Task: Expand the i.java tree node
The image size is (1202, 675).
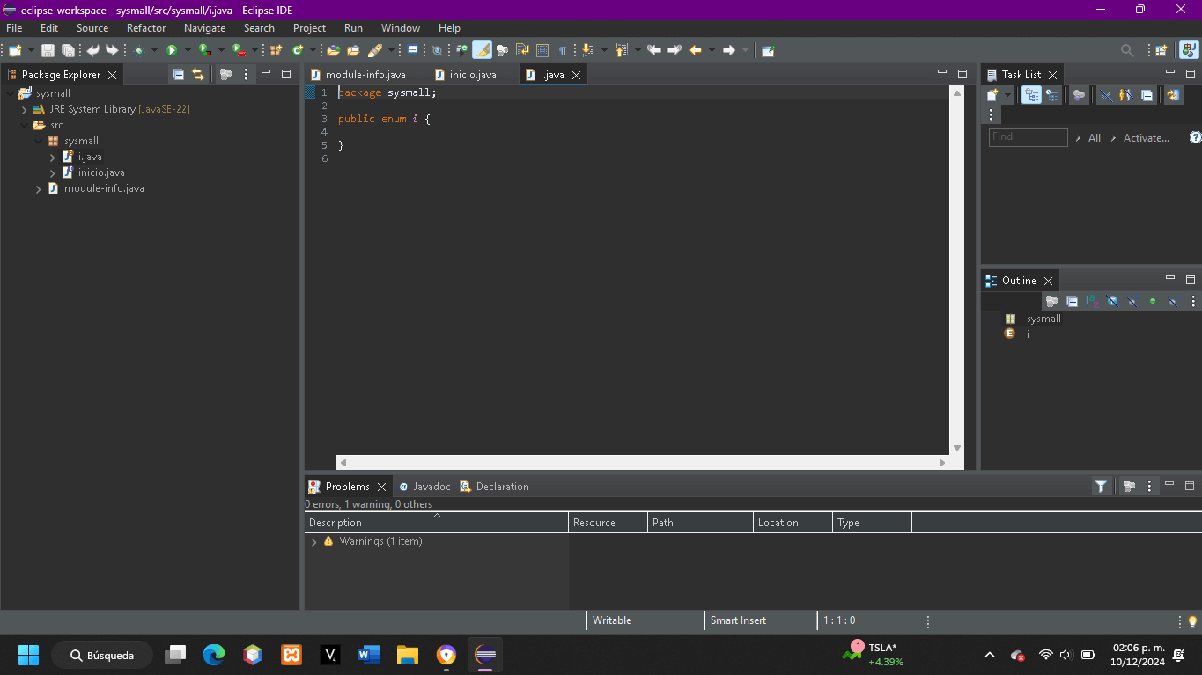Action: point(51,156)
